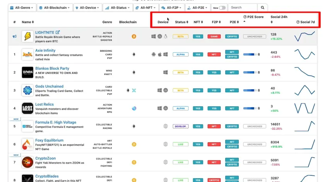Image resolution: width=325 pixels, height=182 pixels.
Task: Open the LIGHTNITE game link
Action: tap(44, 32)
